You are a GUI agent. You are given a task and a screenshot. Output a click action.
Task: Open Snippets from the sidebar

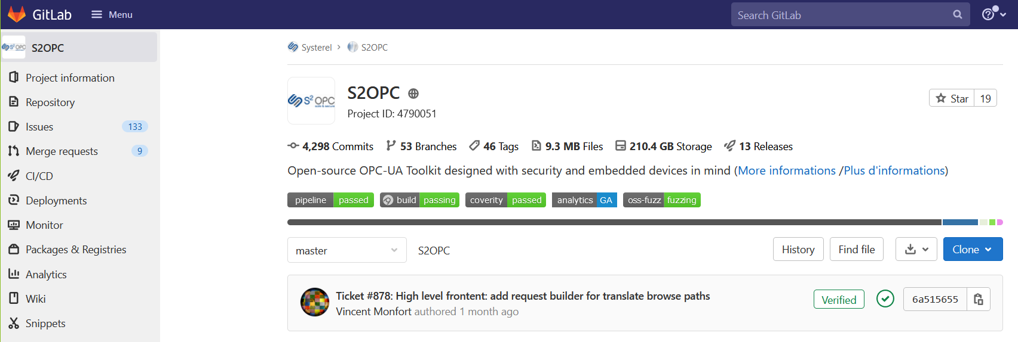click(45, 324)
